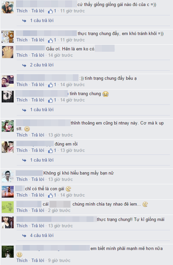Image resolution: width=173 pixels, height=265 pixels.
Task: Like the 'Gấu ơi. Hên là em ko có' comment
Action: coord(22,55)
